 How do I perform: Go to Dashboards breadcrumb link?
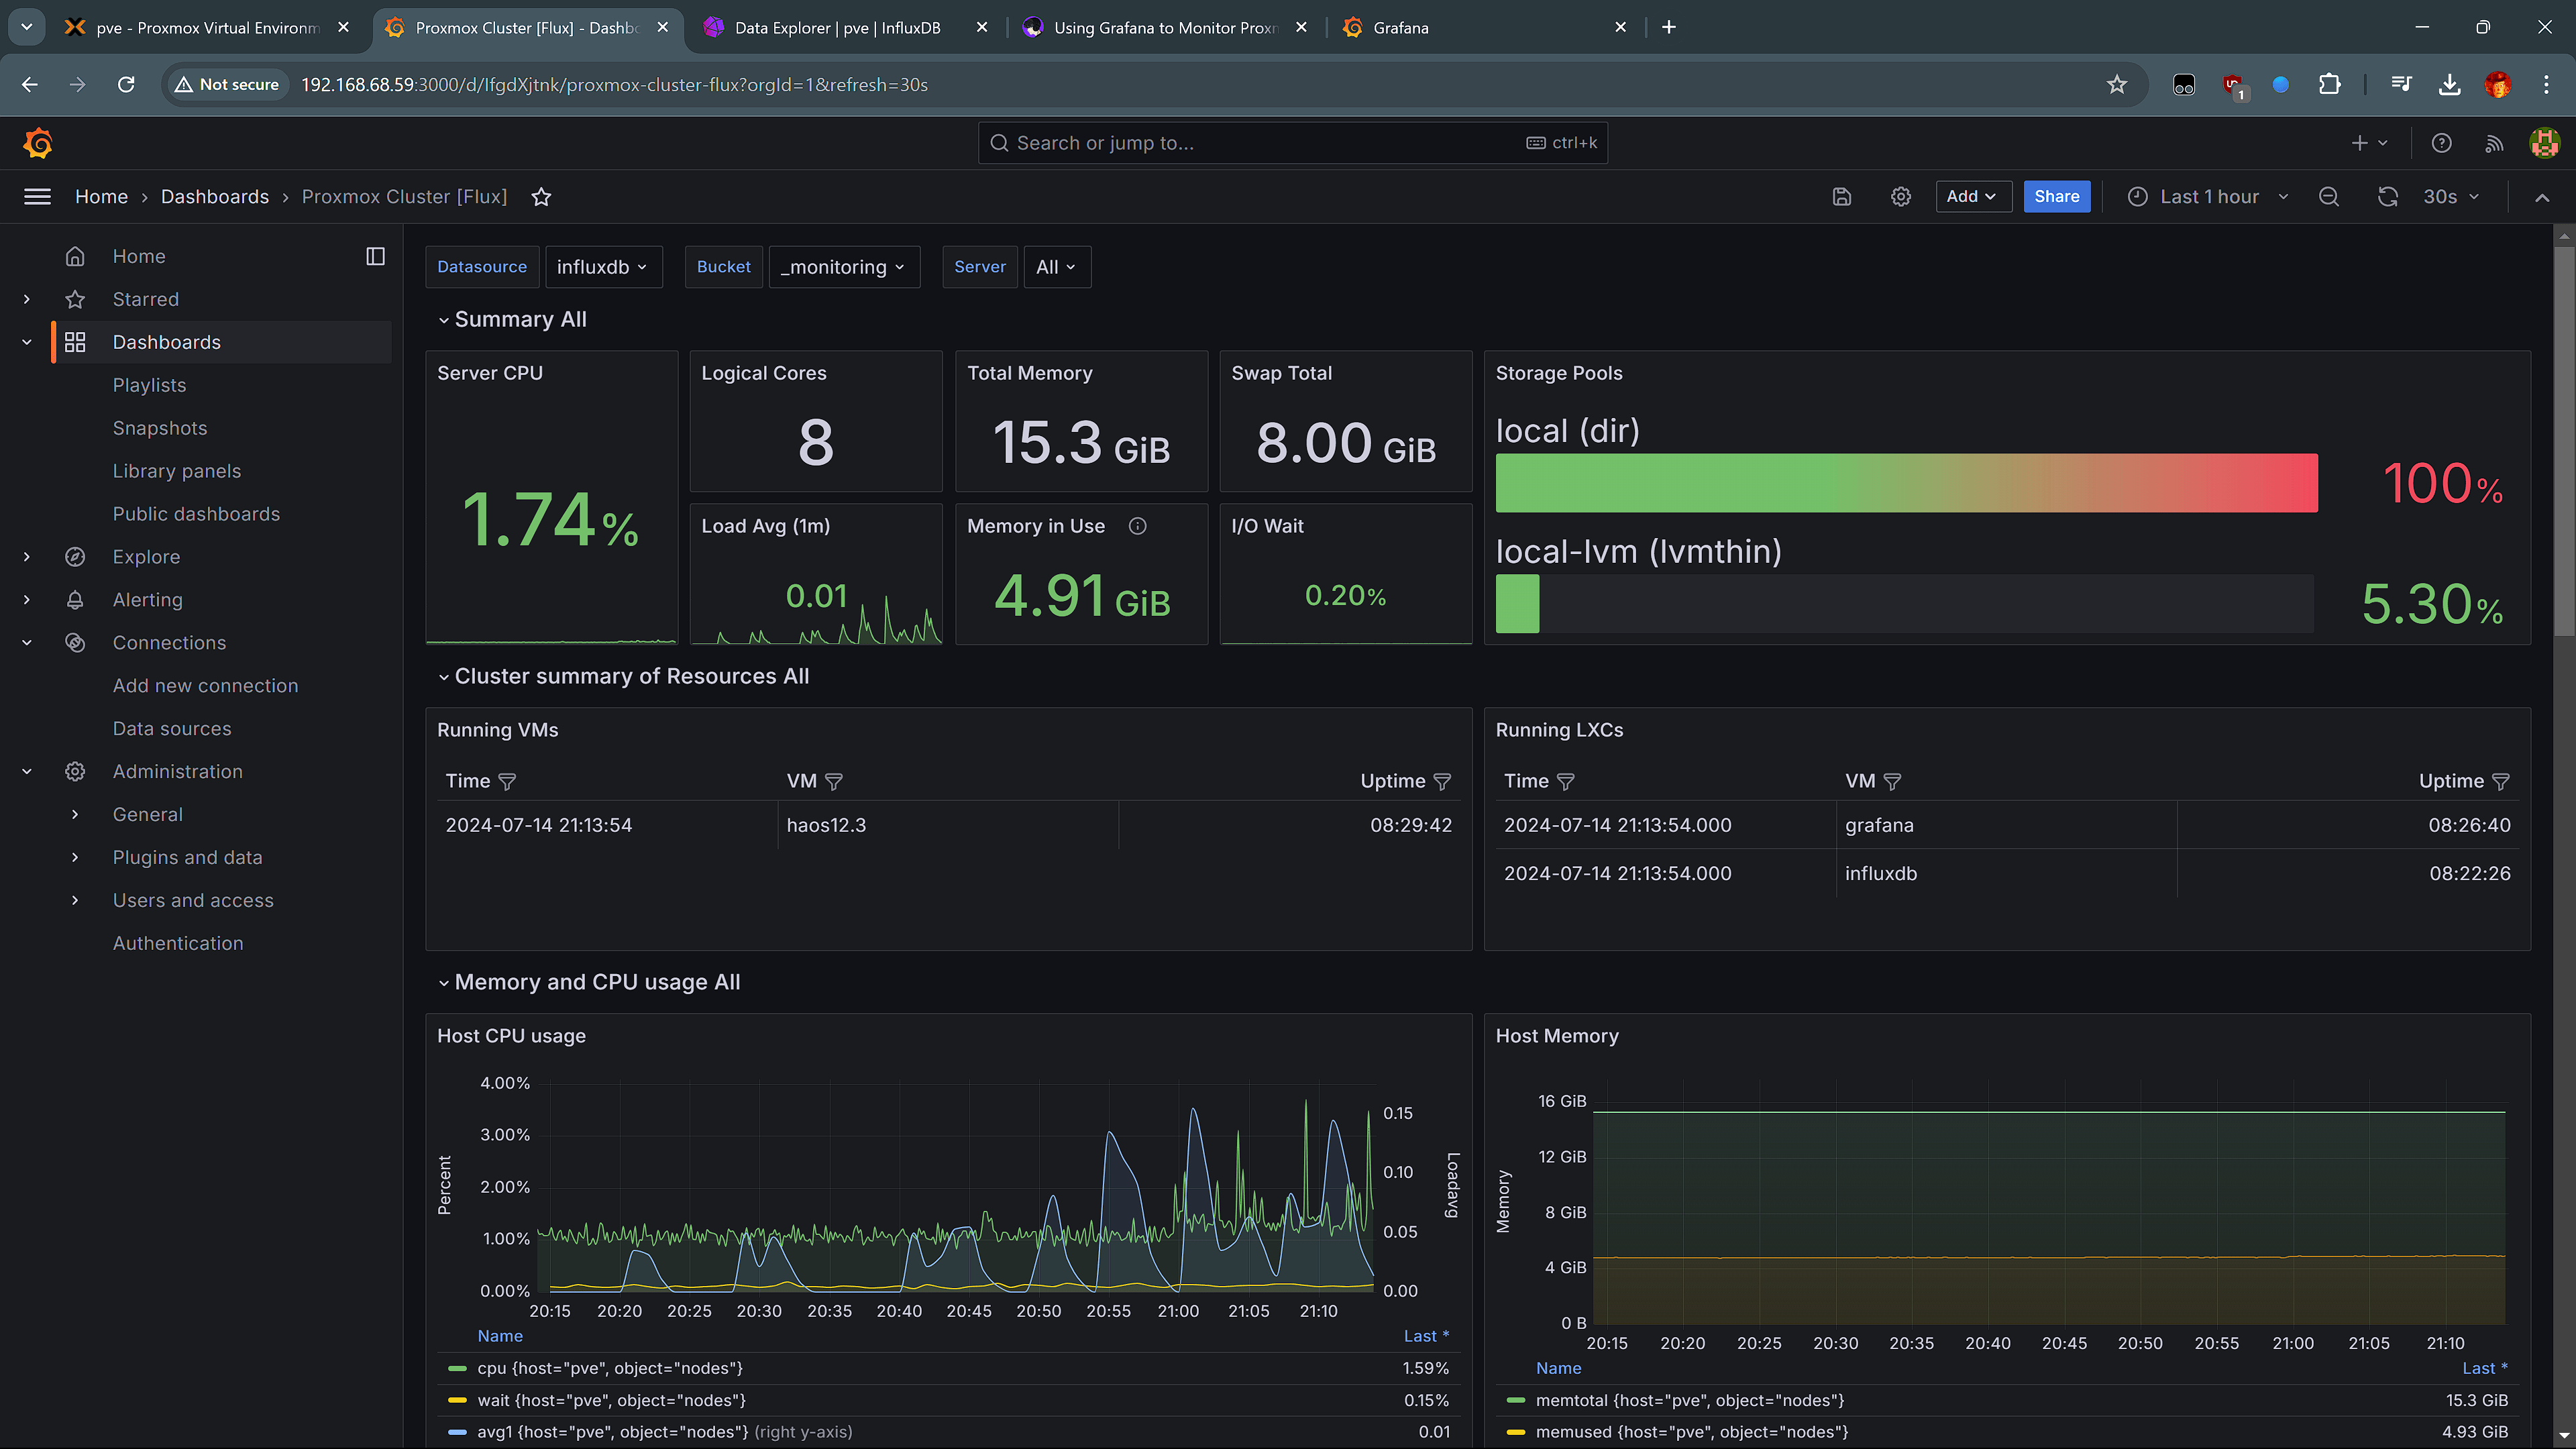(215, 197)
